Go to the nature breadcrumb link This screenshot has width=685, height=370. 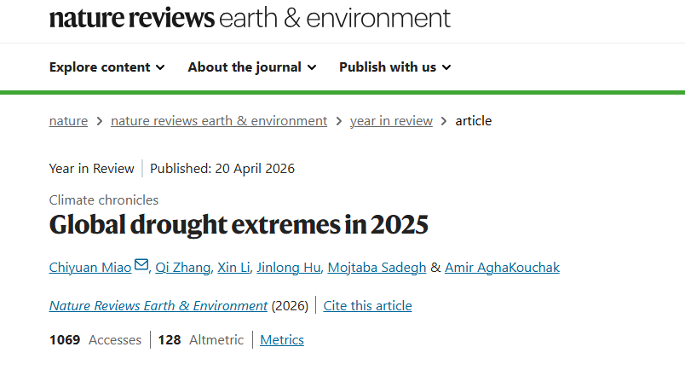[x=68, y=120]
